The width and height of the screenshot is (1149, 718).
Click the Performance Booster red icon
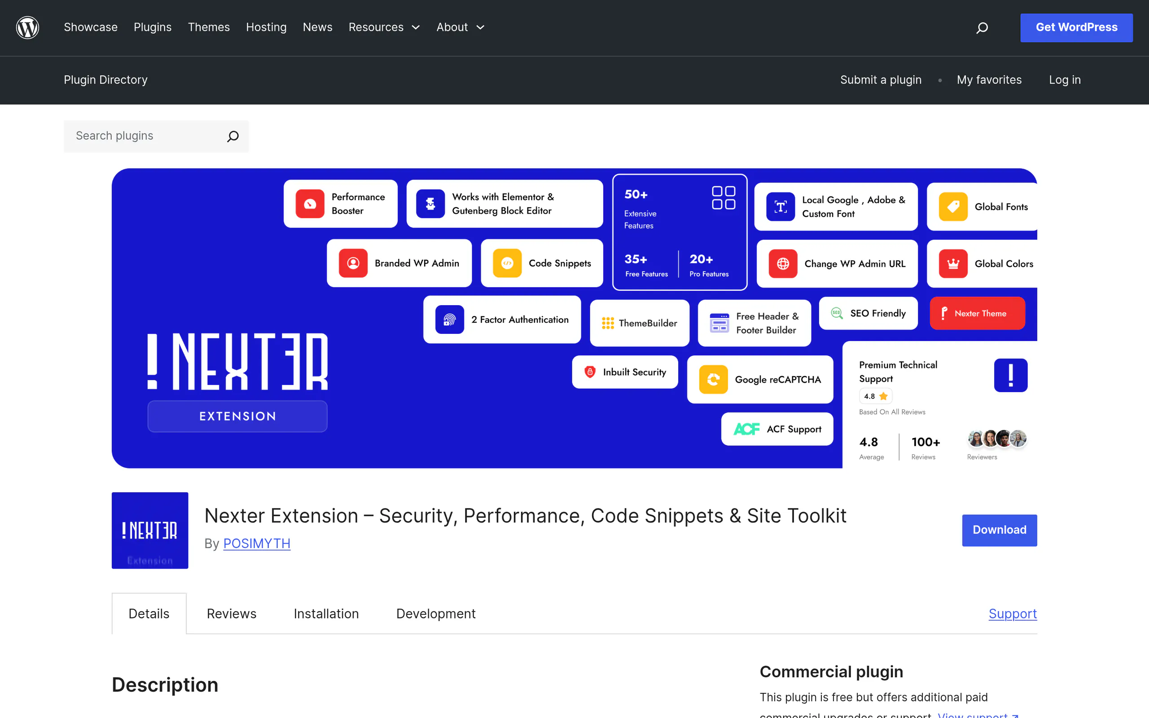click(310, 204)
